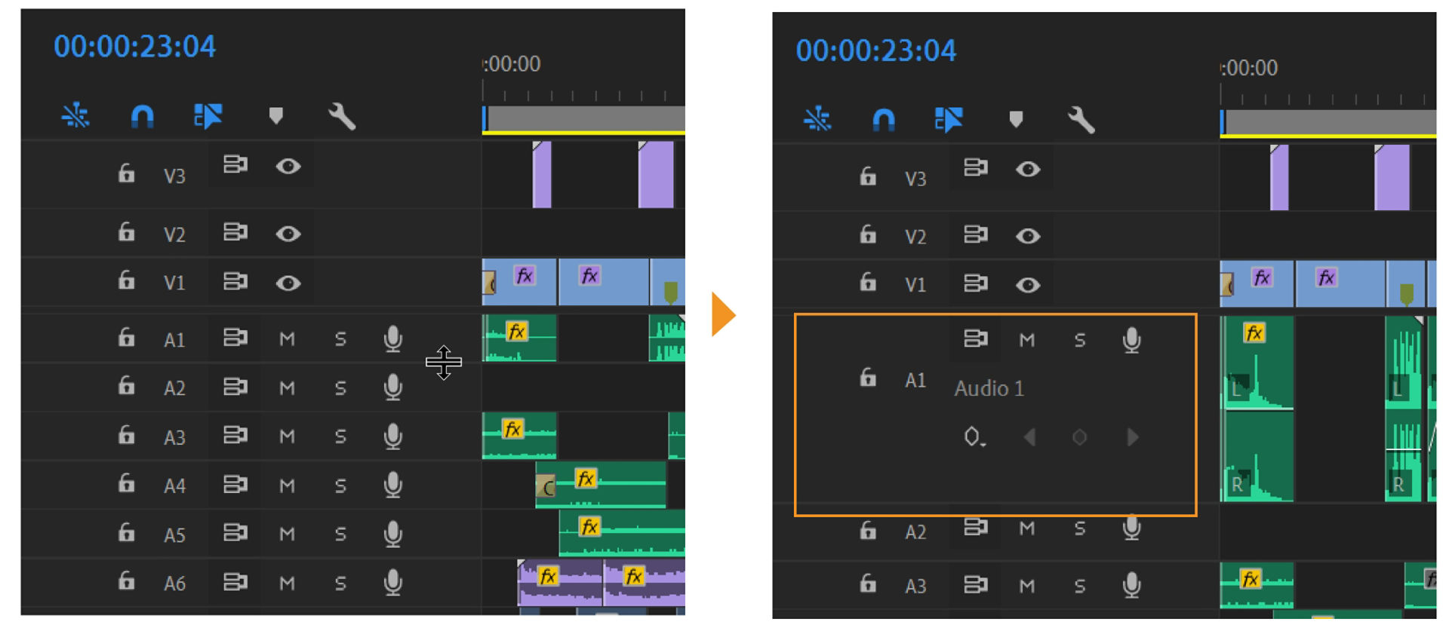This screenshot has width=1449, height=631.
Task: Mute track A6 in left timeline
Action: coord(287,583)
